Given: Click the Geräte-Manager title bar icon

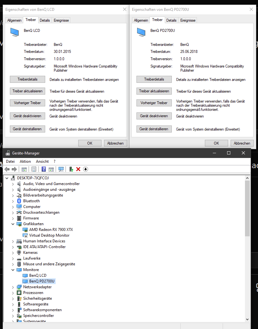Looking at the screenshot, I should click(8, 153).
